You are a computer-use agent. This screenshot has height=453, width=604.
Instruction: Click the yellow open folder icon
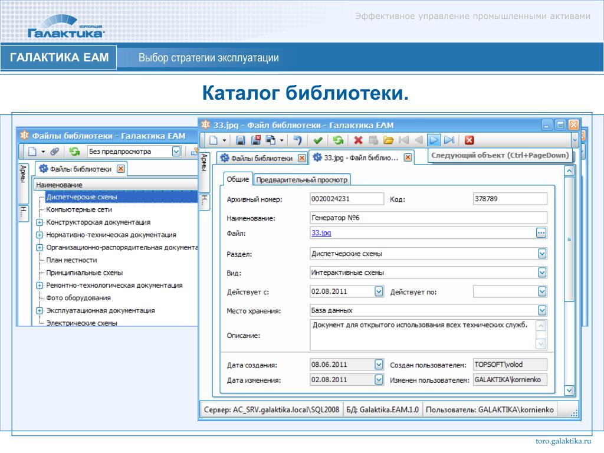388,140
